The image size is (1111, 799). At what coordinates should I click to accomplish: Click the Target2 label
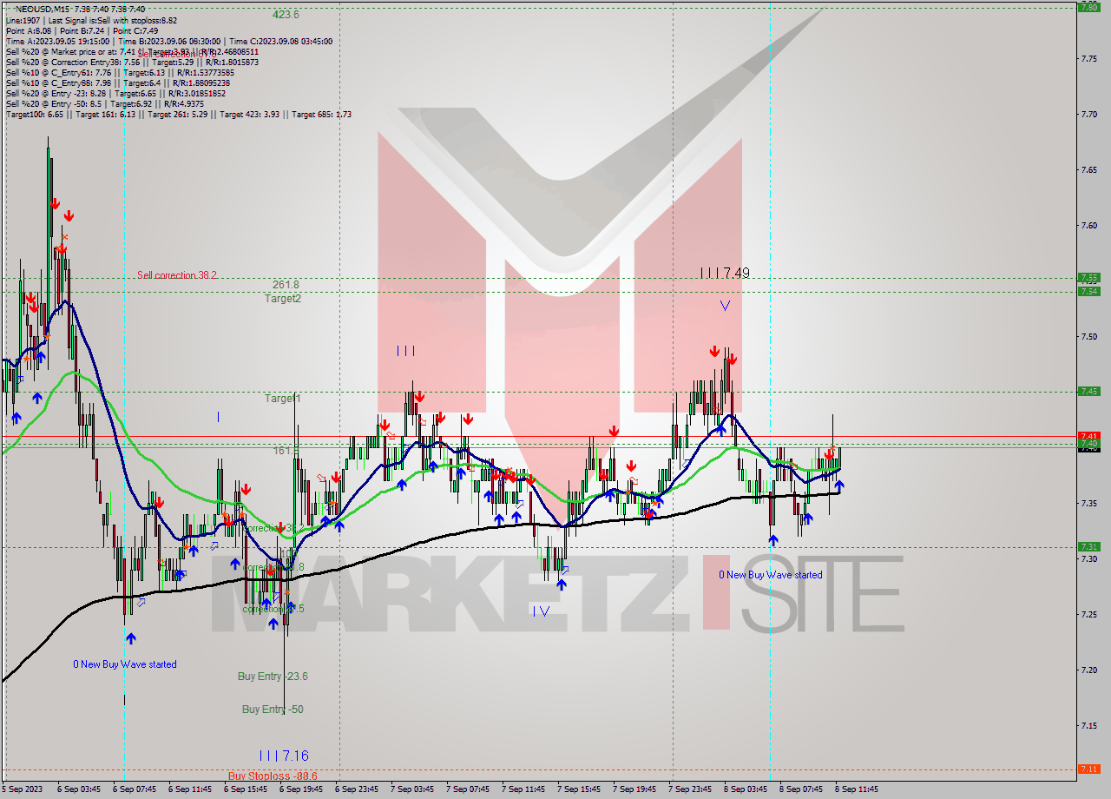283,298
